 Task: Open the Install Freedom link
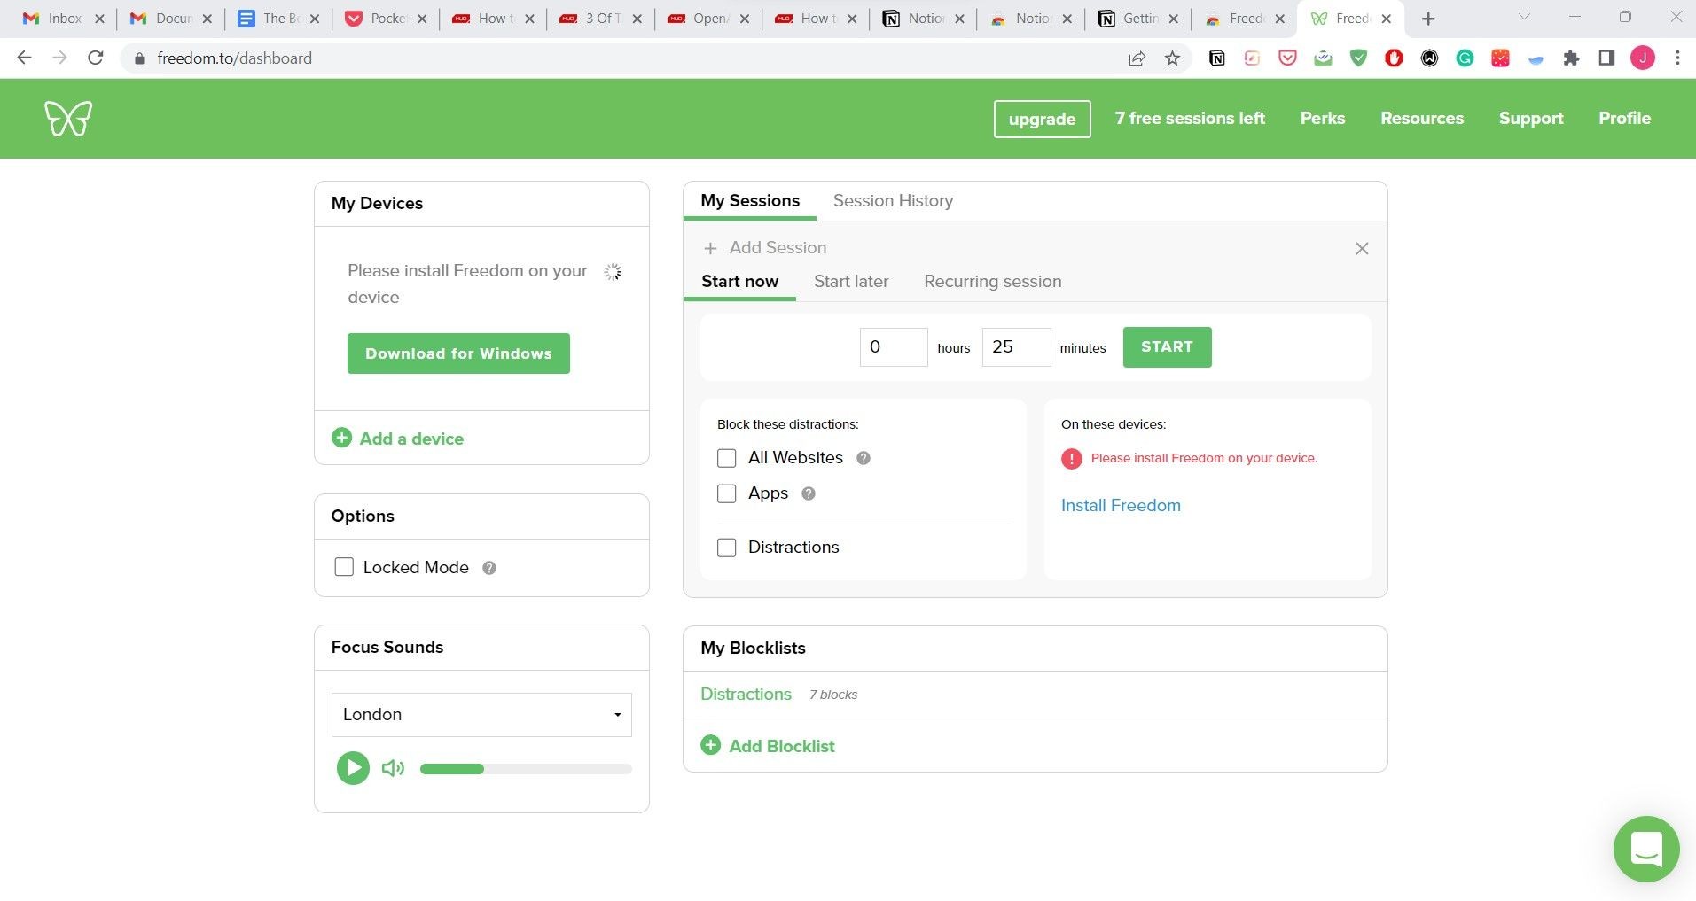tap(1121, 506)
